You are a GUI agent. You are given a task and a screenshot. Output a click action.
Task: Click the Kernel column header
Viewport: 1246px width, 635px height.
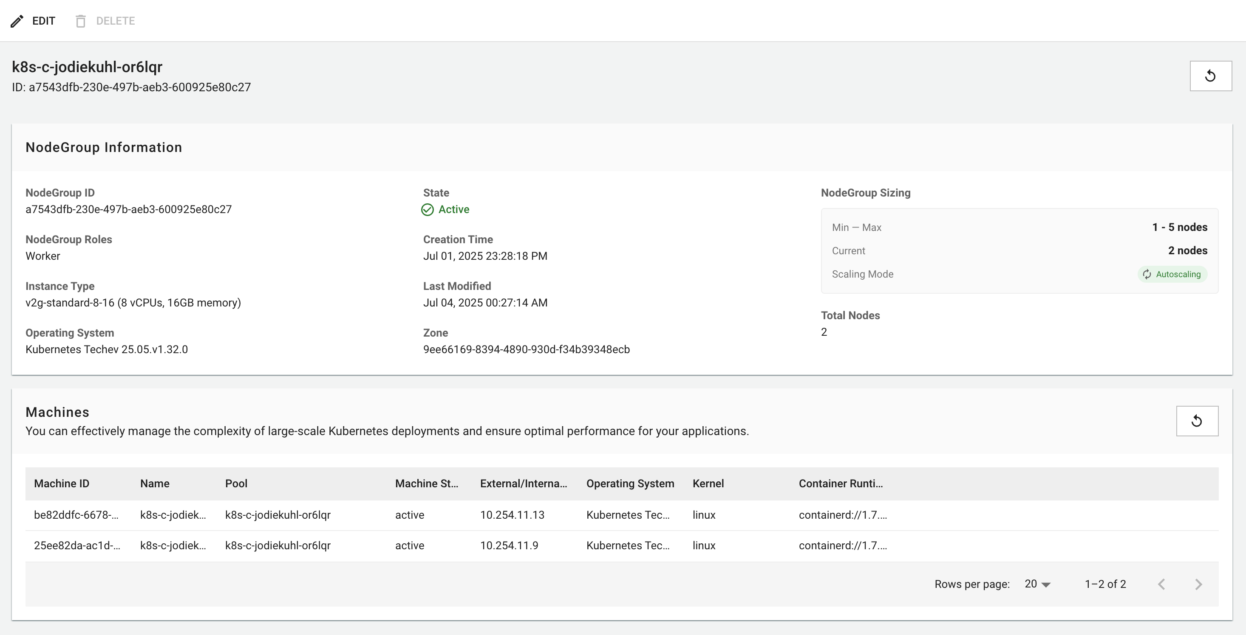pos(708,484)
